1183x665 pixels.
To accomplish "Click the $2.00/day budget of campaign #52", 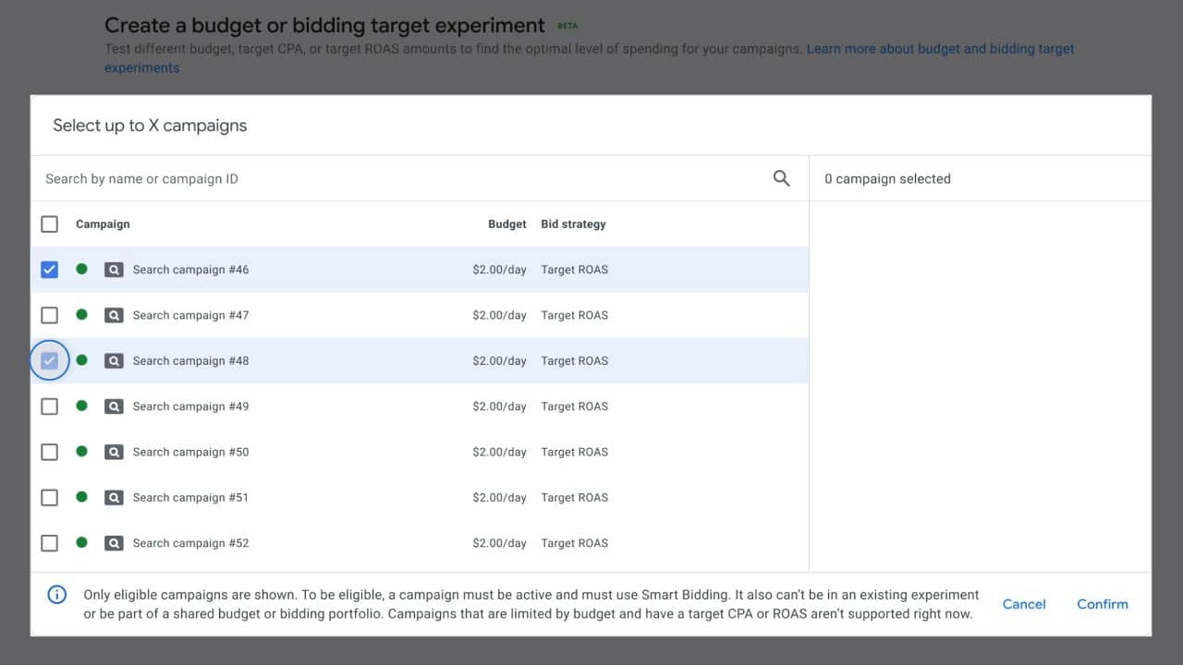I will click(x=499, y=543).
